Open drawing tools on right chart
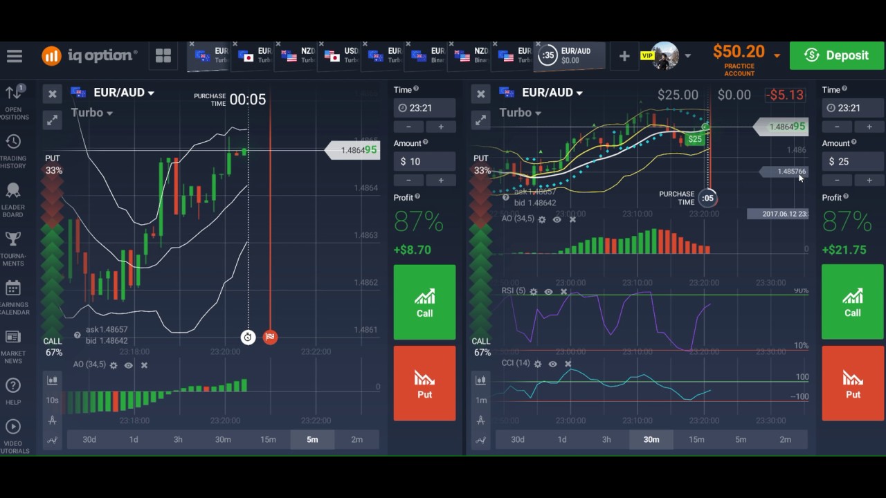Screen dimensions: 886x498 tap(480, 420)
